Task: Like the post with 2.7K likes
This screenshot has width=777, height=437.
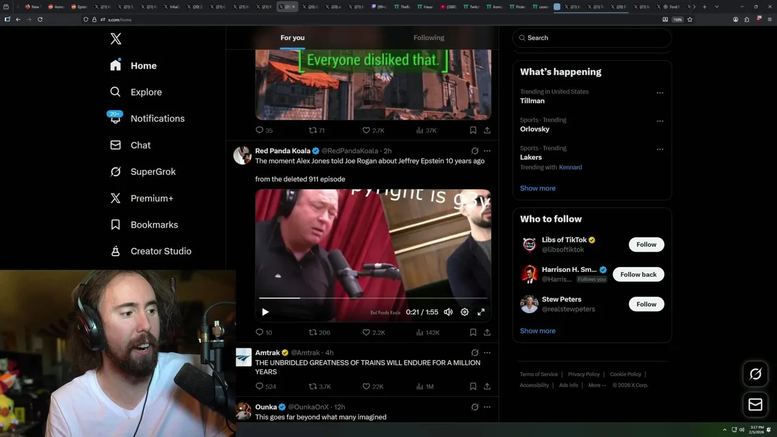Action: (x=373, y=130)
